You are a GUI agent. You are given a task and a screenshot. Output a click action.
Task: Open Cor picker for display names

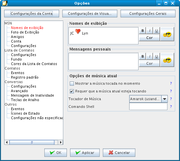click(149, 38)
